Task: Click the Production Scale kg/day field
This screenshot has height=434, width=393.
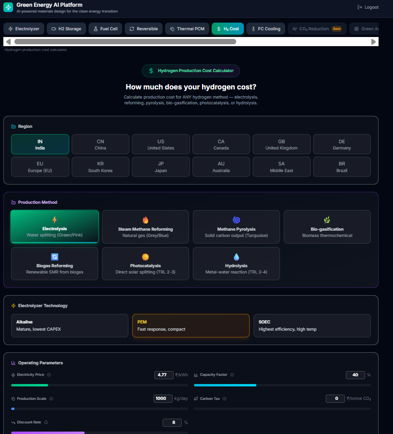Action: click(163, 398)
